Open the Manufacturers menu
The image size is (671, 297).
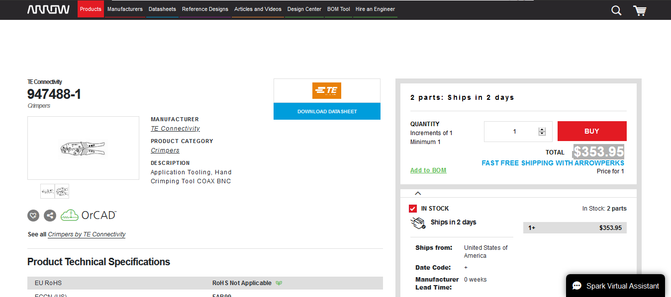(x=125, y=9)
